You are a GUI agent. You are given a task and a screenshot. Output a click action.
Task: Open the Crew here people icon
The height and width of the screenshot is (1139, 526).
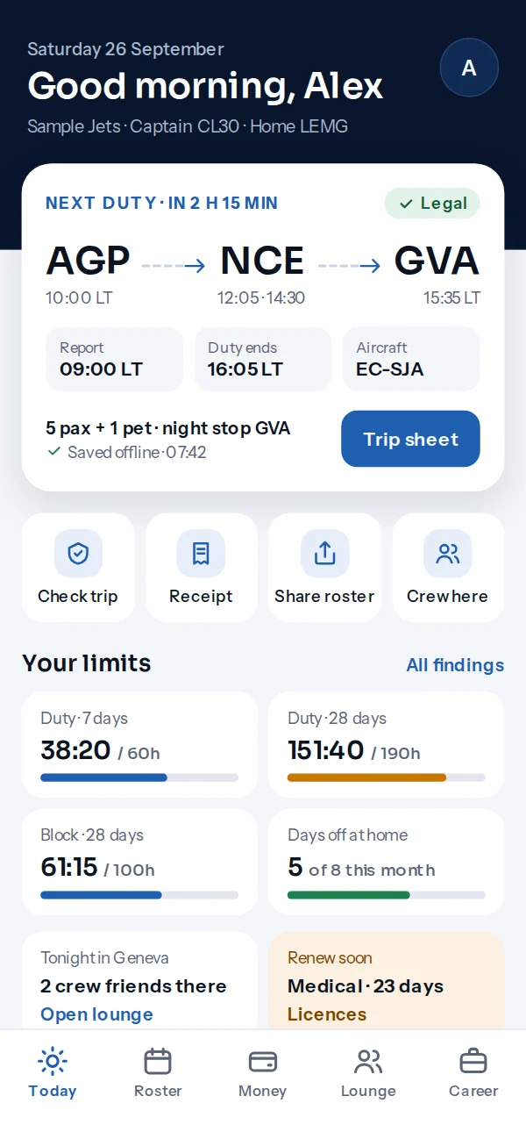click(447, 553)
